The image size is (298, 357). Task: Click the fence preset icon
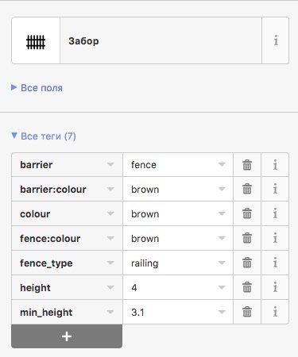pos(36,41)
